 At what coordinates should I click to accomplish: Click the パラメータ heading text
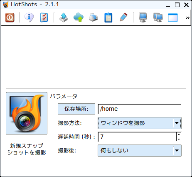64,96
